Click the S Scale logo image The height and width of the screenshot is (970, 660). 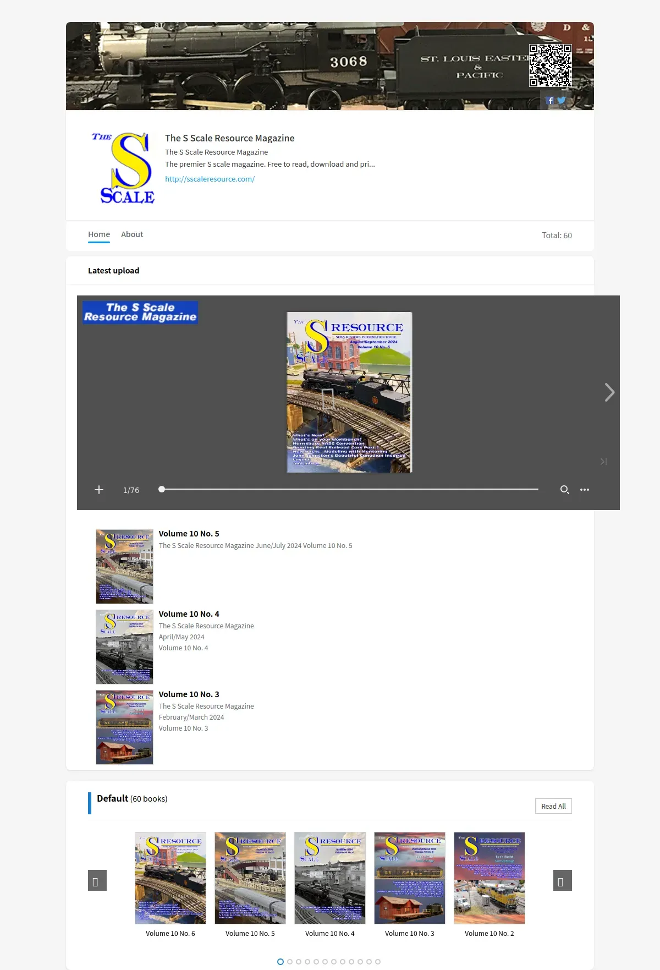[x=124, y=168]
